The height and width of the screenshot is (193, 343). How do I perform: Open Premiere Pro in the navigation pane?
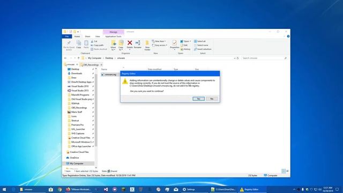point(77,125)
